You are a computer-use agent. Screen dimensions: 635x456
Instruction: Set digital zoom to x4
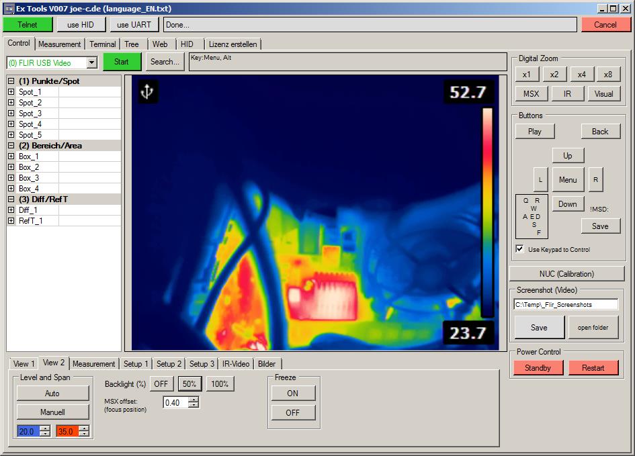tap(581, 75)
